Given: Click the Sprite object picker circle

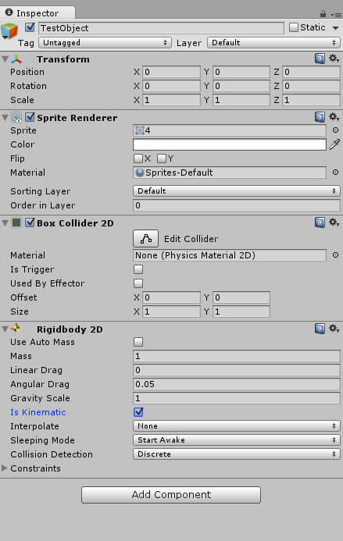Looking at the screenshot, I should tap(335, 130).
